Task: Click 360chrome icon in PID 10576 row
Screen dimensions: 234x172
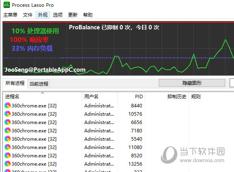Action: coord(8,114)
